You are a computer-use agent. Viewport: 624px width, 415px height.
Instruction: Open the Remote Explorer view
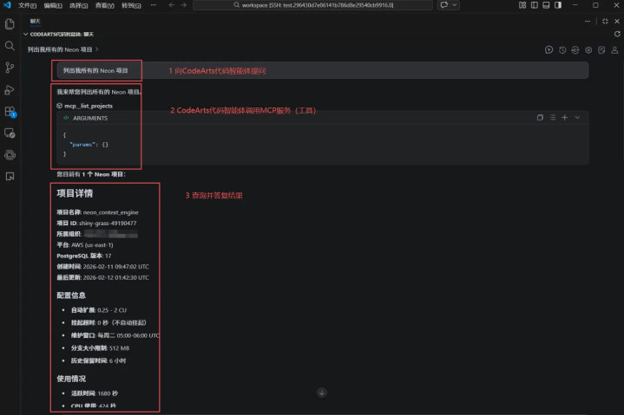10,133
